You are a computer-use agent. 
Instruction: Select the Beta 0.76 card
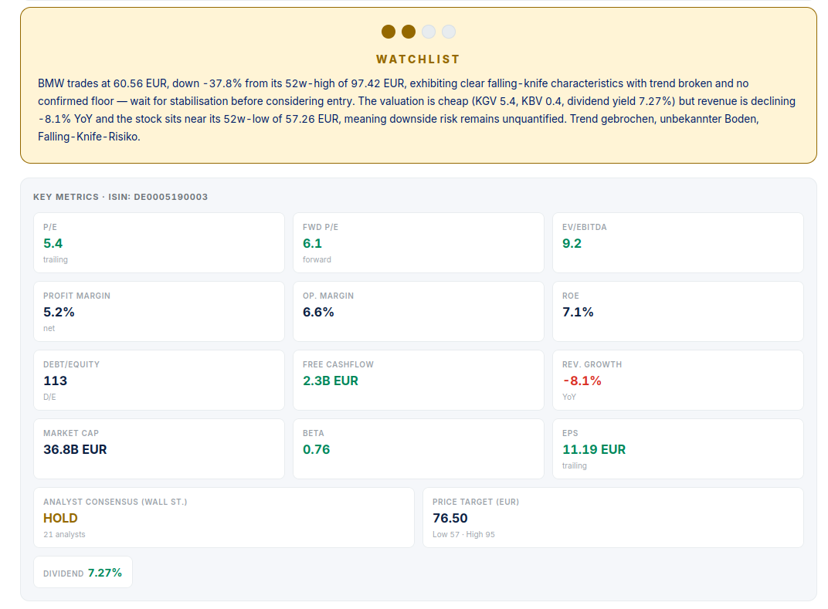pyautogui.click(x=418, y=448)
